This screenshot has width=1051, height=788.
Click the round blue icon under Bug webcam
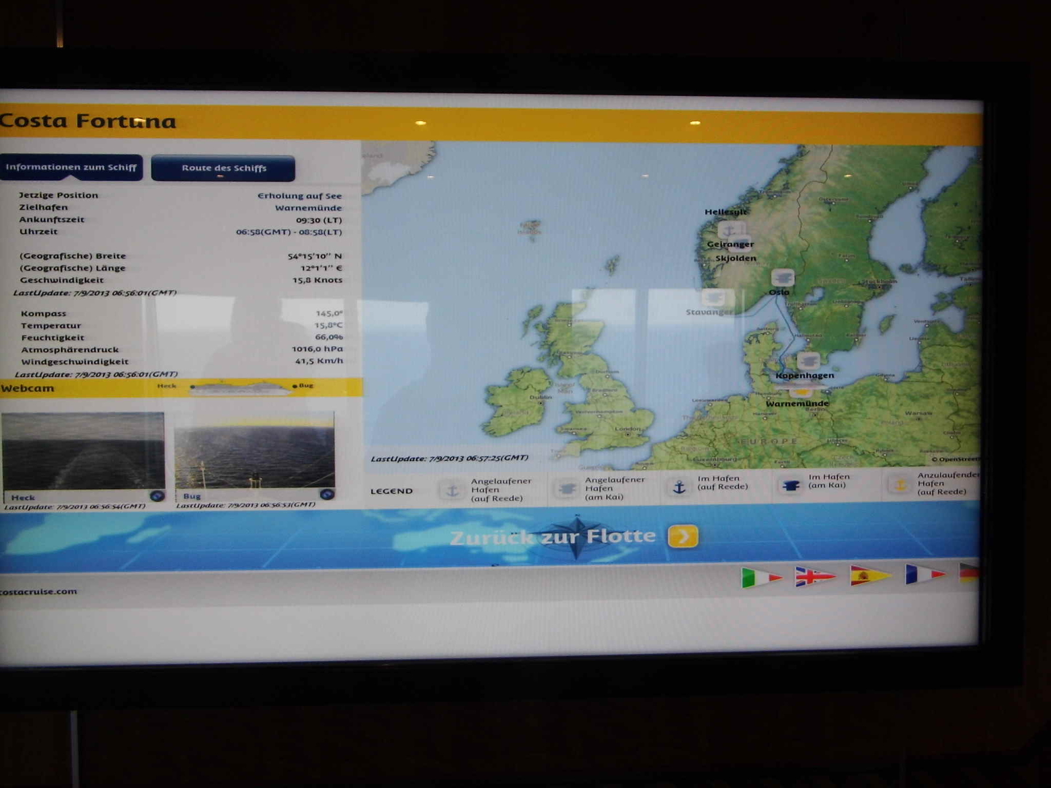(x=326, y=494)
